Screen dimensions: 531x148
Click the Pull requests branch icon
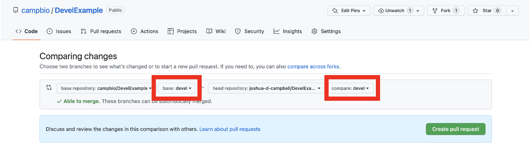pos(84,31)
